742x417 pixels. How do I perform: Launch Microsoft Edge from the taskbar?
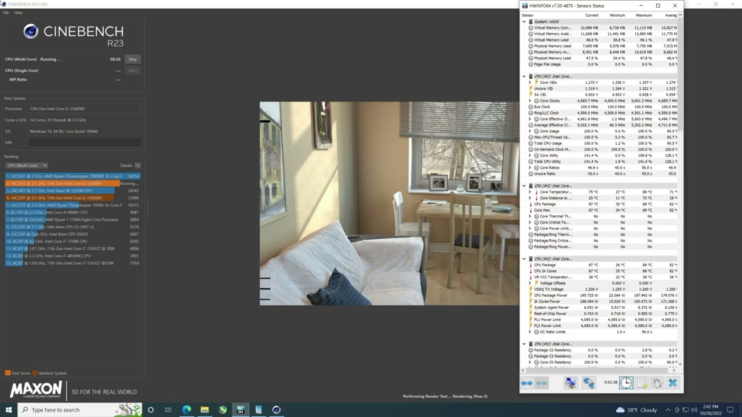tap(187, 409)
